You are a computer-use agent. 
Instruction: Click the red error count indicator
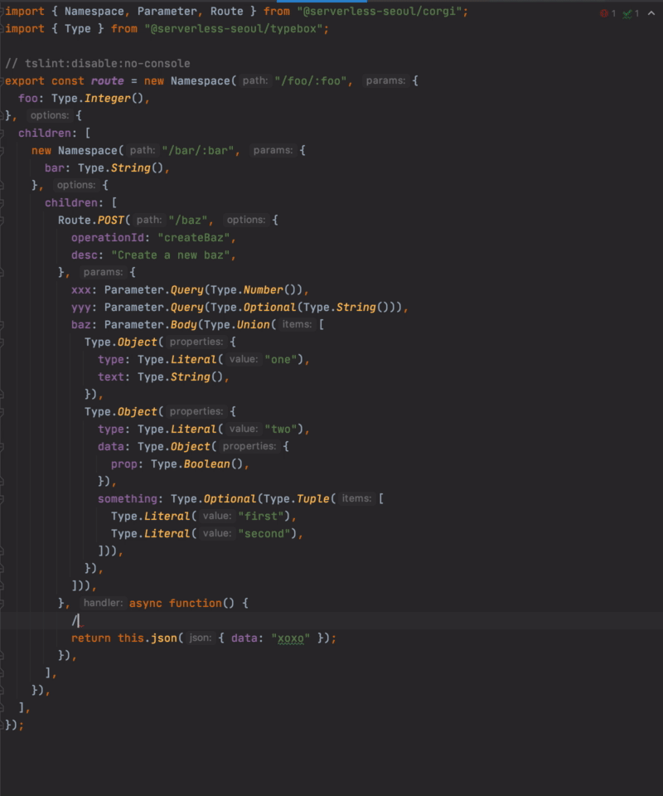tap(607, 13)
